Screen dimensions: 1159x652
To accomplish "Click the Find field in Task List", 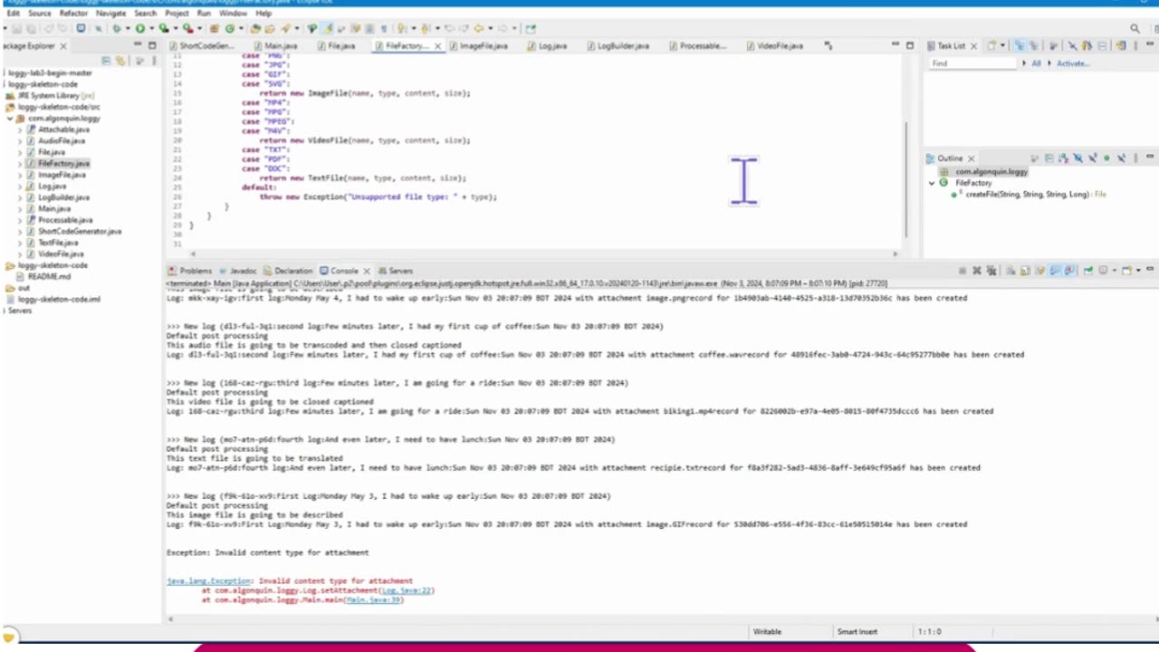I will point(972,63).
